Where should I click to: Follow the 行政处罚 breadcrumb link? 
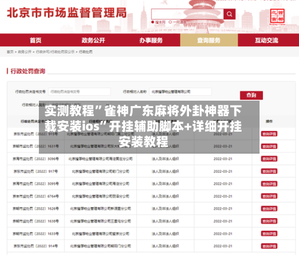86,52
